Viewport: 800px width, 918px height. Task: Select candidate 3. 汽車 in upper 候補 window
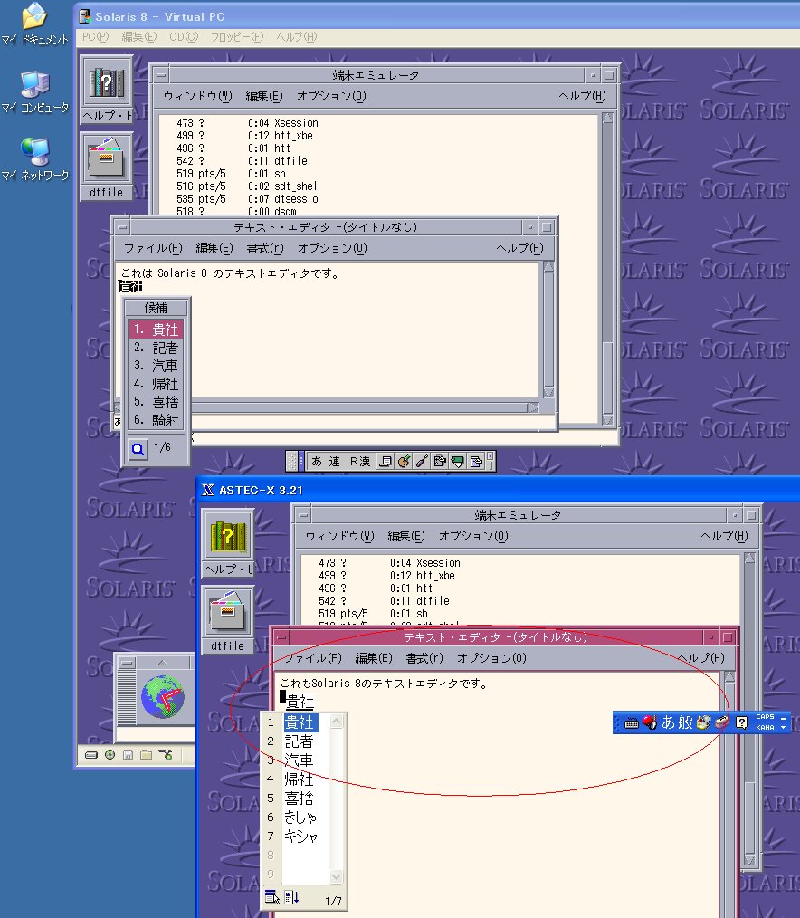(156, 366)
